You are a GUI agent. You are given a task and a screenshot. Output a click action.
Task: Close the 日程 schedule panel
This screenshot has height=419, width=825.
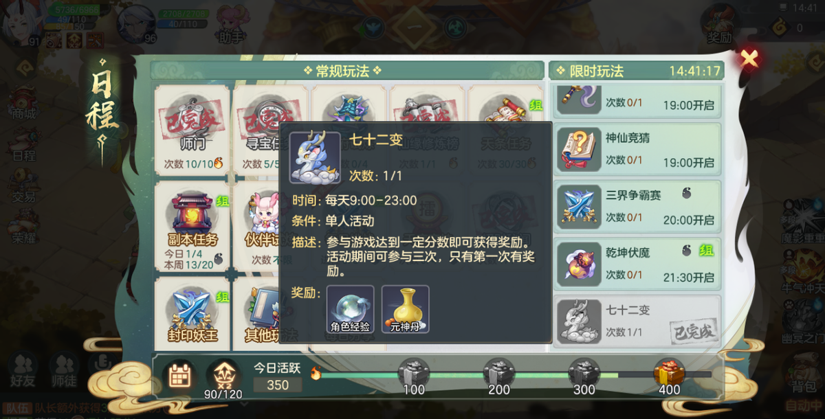coord(749,58)
